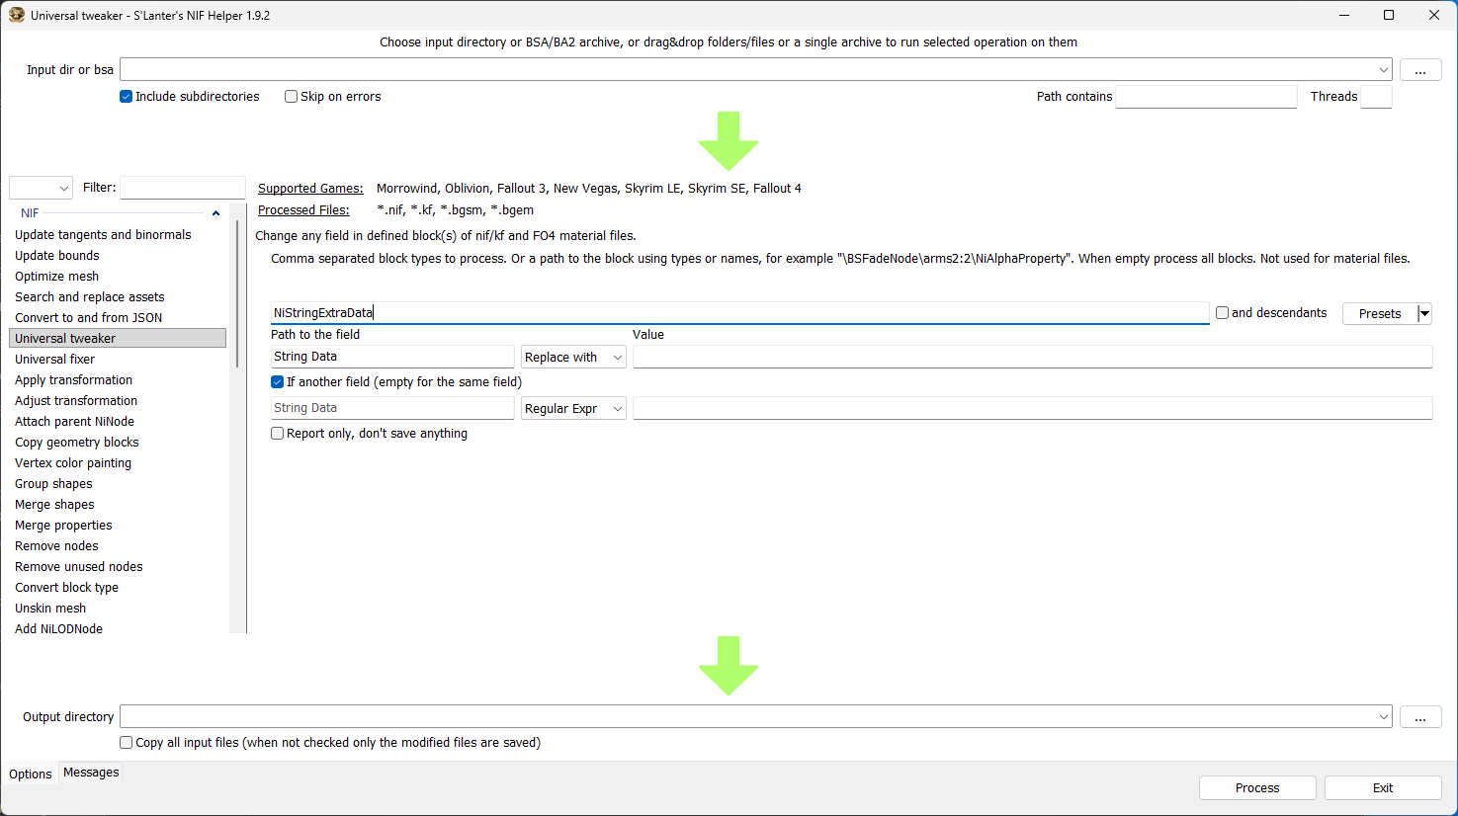1458x816 pixels.
Task: Close the NIF Helper window
Action: point(1434,15)
